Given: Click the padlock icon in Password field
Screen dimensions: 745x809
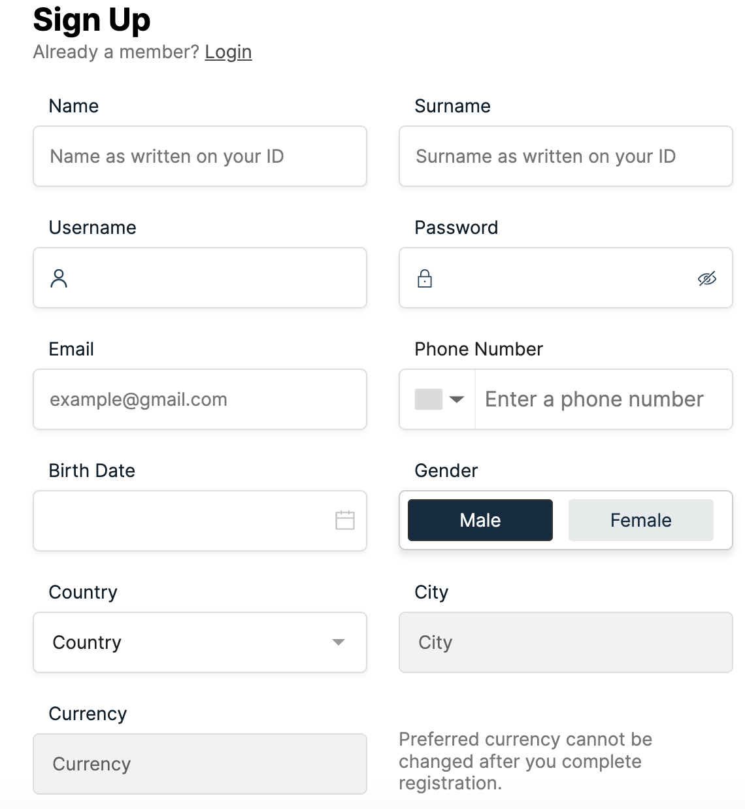Looking at the screenshot, I should [425, 278].
